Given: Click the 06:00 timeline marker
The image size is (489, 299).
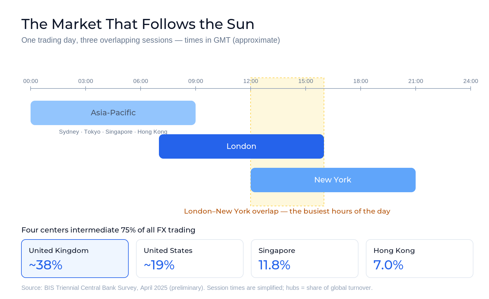Looking at the screenshot, I should click(141, 81).
